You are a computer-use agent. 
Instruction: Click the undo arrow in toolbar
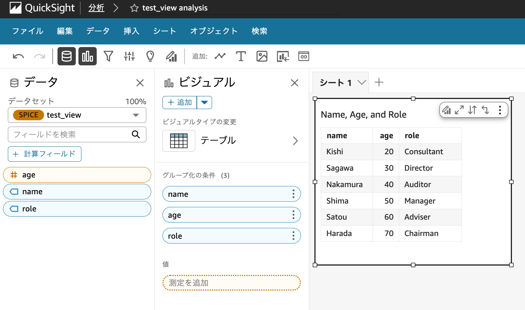point(18,56)
